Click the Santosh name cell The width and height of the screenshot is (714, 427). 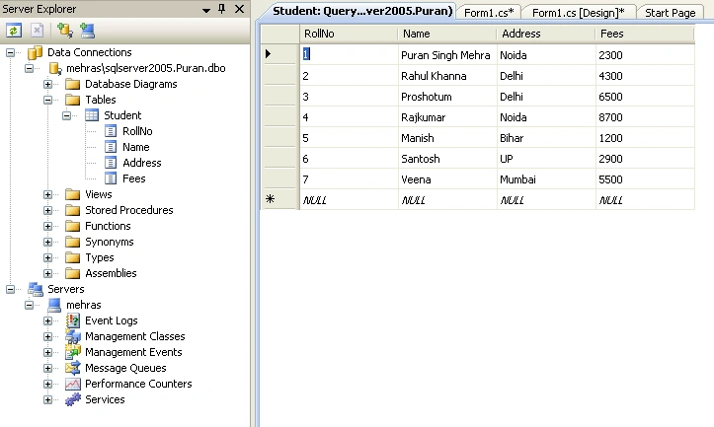click(x=447, y=159)
